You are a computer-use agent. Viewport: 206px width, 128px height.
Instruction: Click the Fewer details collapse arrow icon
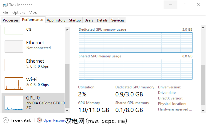(x=6, y=120)
